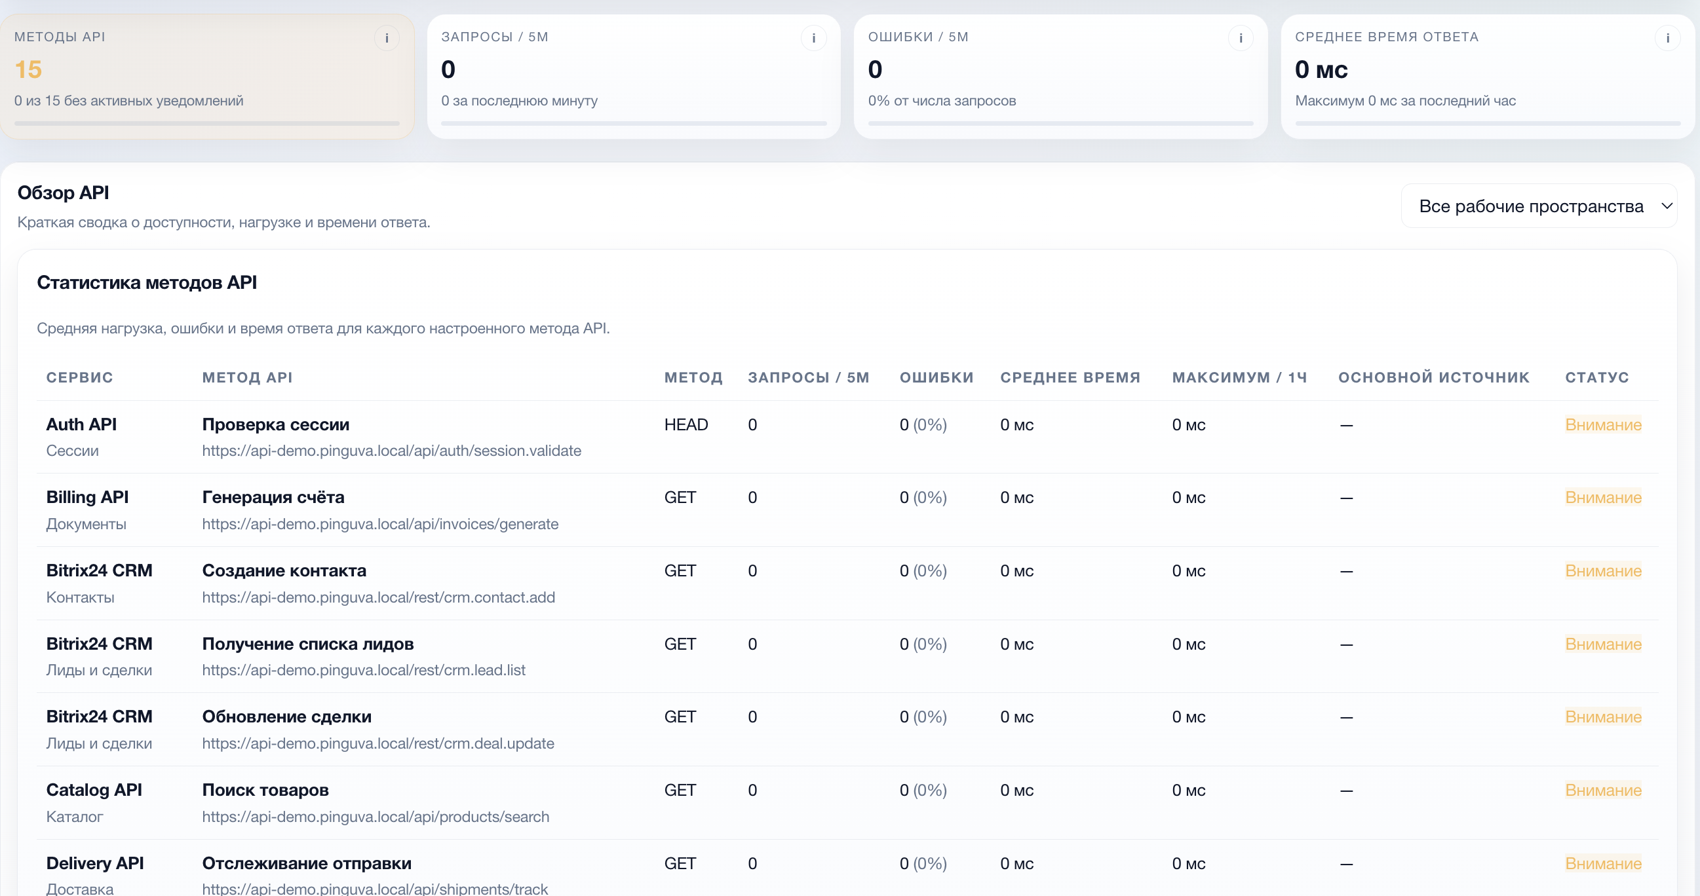Select the Запросы / 5М summary card
Viewport: 1700px width, 896px height.
tap(634, 77)
